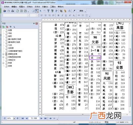Toggle Underline text formatting

point(66,15)
